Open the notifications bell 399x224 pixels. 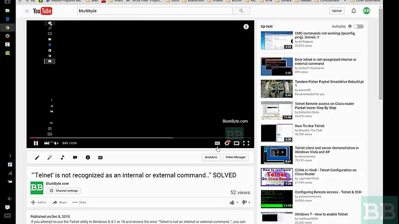354,11
